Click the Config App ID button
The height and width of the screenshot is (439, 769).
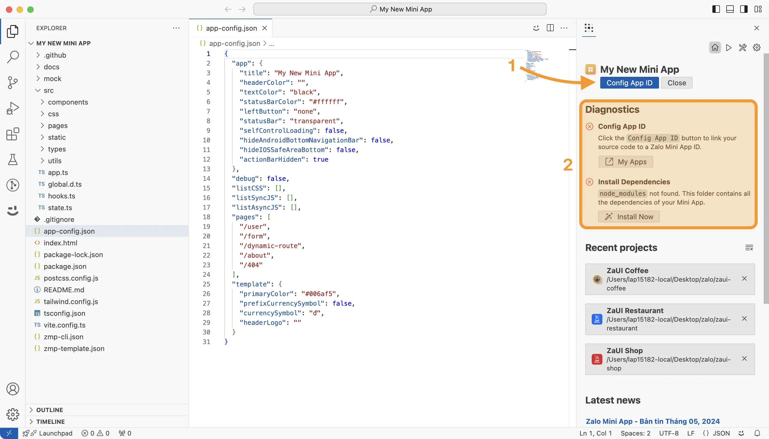(x=629, y=83)
